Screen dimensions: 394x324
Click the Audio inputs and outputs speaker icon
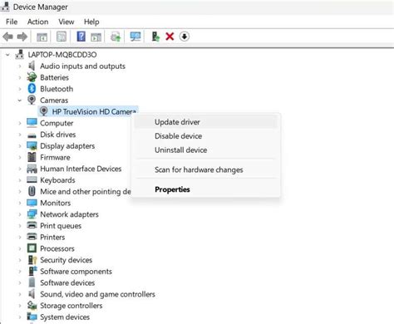[32, 66]
